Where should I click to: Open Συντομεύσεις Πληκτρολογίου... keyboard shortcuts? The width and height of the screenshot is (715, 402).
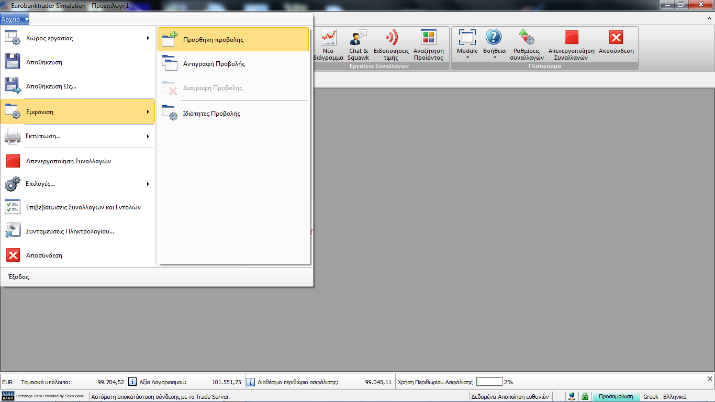point(78,231)
